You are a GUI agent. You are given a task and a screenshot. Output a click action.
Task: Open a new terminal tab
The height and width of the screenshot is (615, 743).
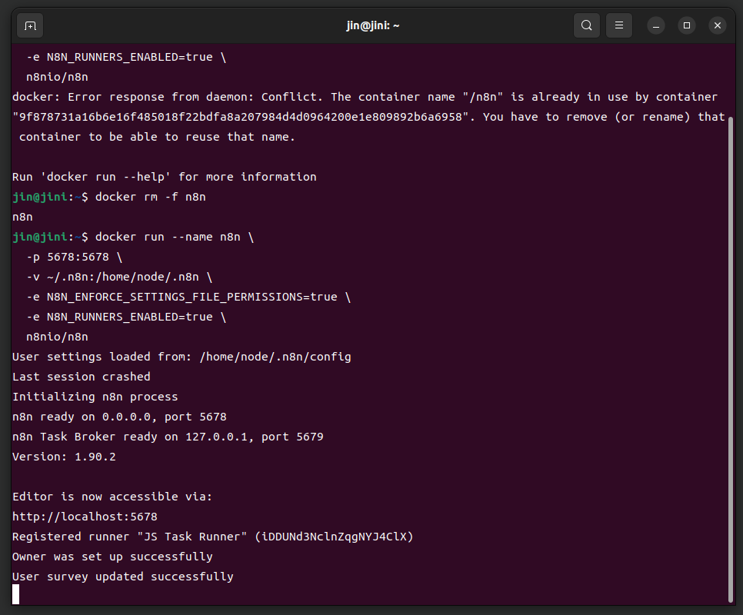pyautogui.click(x=30, y=25)
